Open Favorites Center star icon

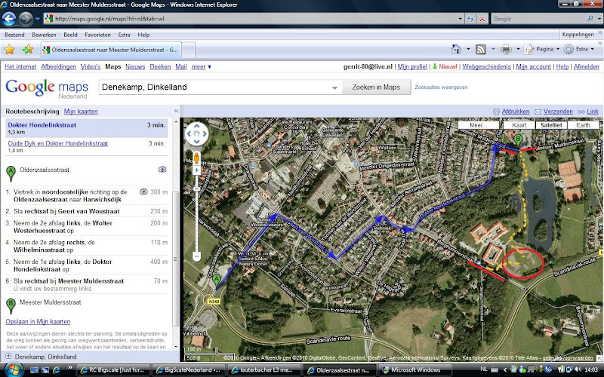pos(10,49)
